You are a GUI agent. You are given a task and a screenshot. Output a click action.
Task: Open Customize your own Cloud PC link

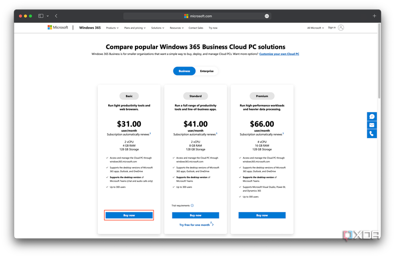pyautogui.click(x=279, y=54)
